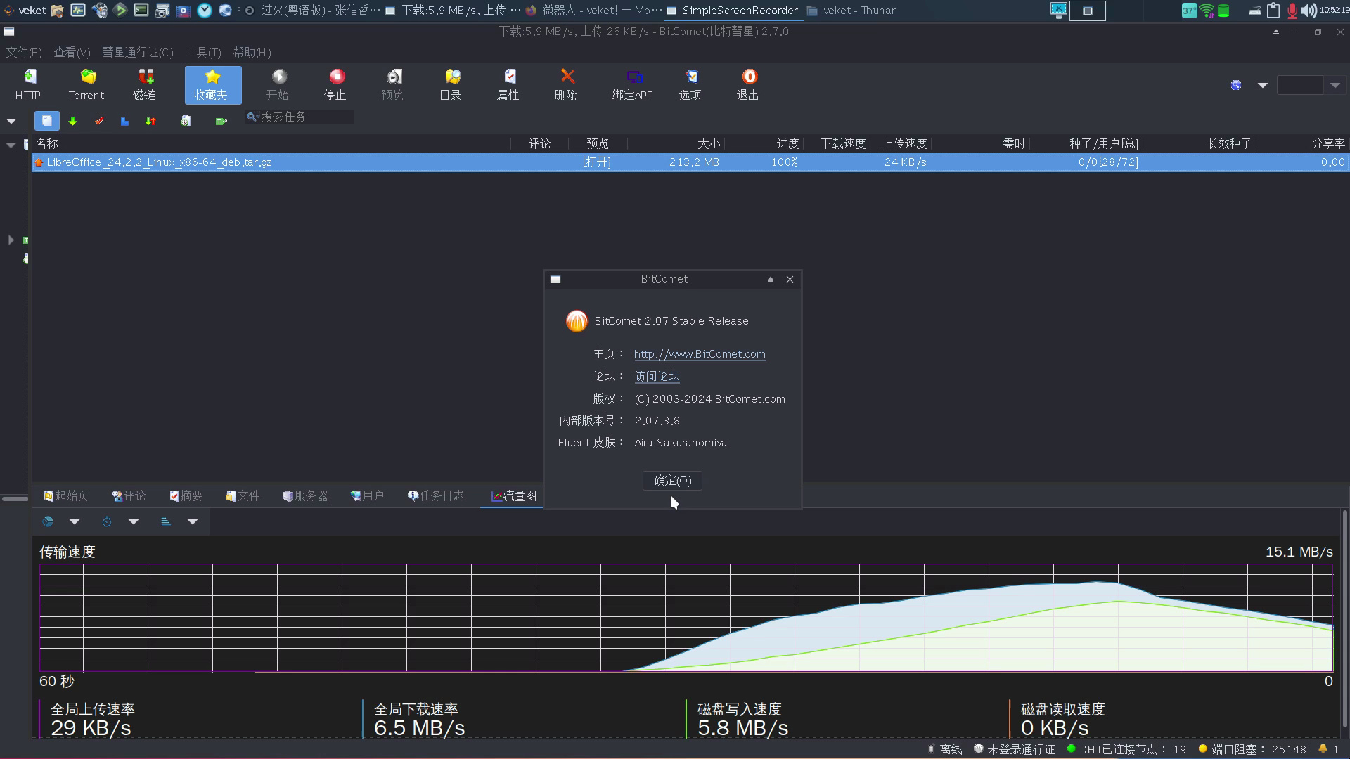The height and width of the screenshot is (759, 1350).
Task: Click the green tag icon in filter bar
Action: 221,121
